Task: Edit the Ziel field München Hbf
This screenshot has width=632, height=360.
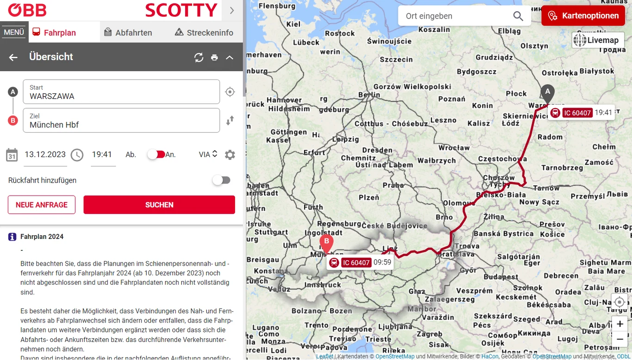Action: click(x=121, y=120)
